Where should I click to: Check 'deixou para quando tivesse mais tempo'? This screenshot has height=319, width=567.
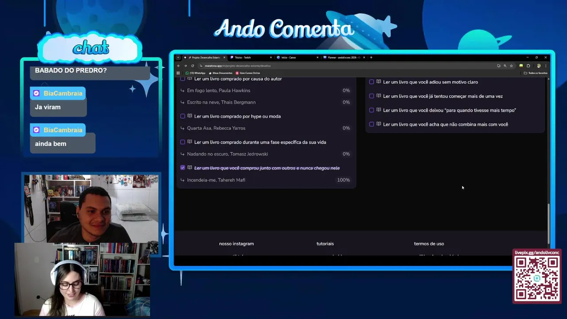point(372,110)
